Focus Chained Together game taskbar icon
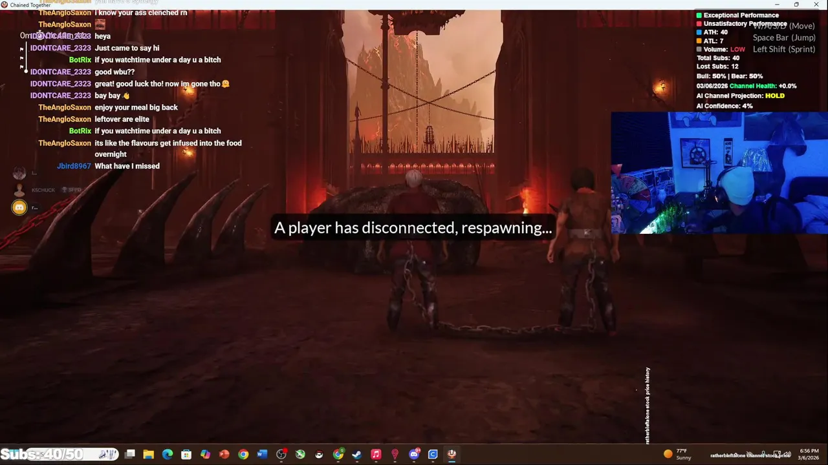This screenshot has height=465, width=828. pyautogui.click(x=452, y=454)
